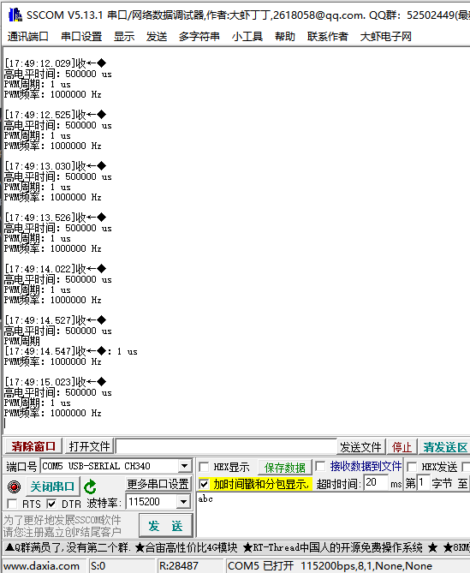The width and height of the screenshot is (470, 573).
Task: Expand the COM5 port number dropdown
Action: 184,466
